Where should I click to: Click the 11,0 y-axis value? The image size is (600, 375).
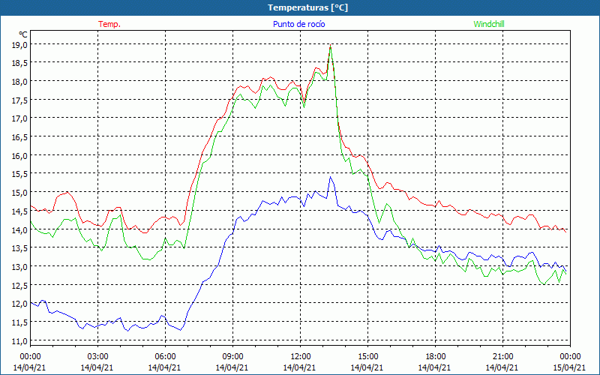pos(19,341)
